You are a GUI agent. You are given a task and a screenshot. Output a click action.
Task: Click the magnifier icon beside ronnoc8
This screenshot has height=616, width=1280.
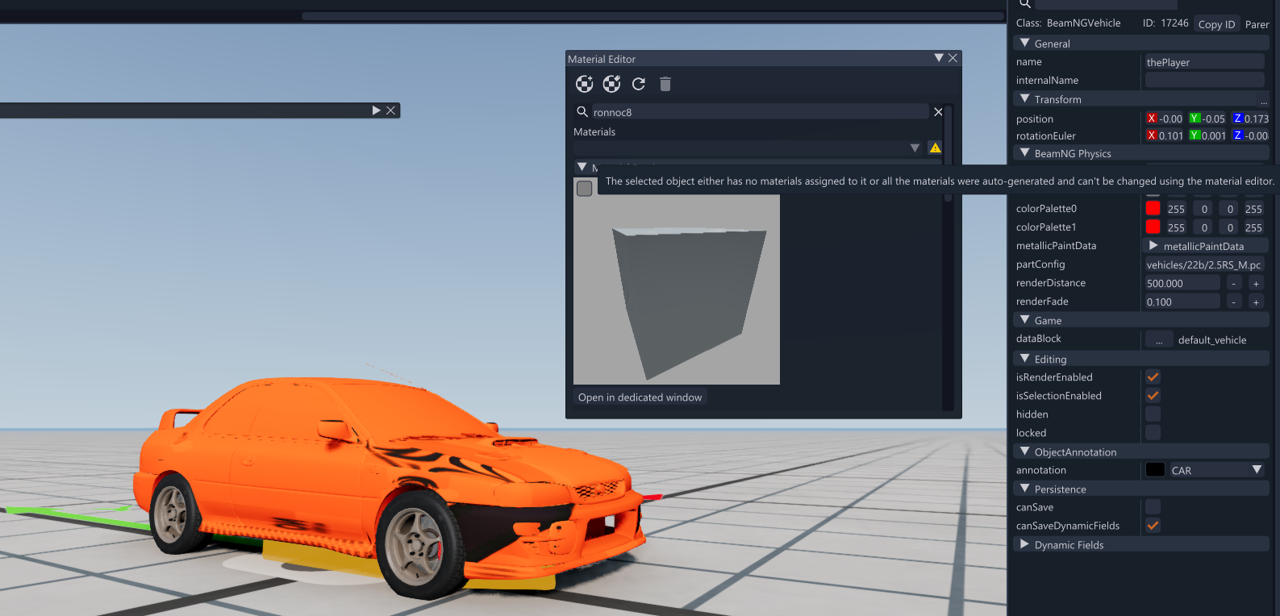(582, 112)
